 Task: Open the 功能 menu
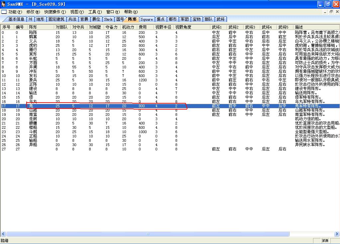pos(15,12)
